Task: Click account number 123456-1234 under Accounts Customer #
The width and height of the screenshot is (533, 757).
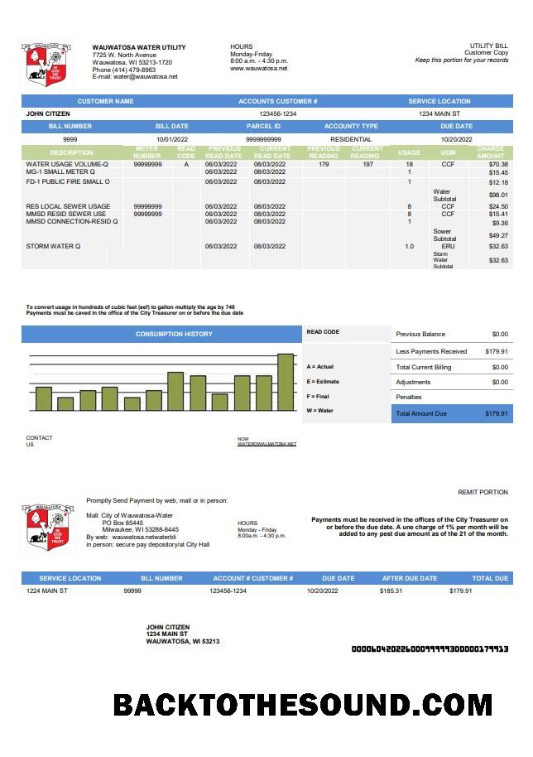Action: point(278,114)
